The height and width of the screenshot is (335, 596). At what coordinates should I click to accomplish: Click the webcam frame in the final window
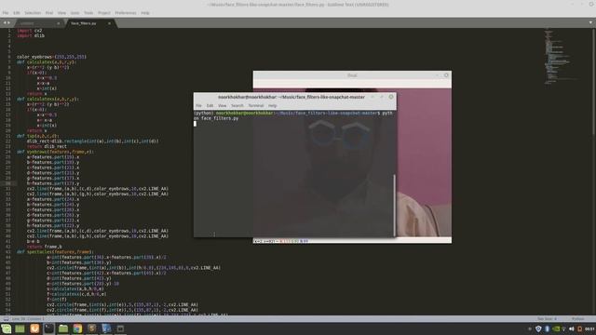(424, 164)
